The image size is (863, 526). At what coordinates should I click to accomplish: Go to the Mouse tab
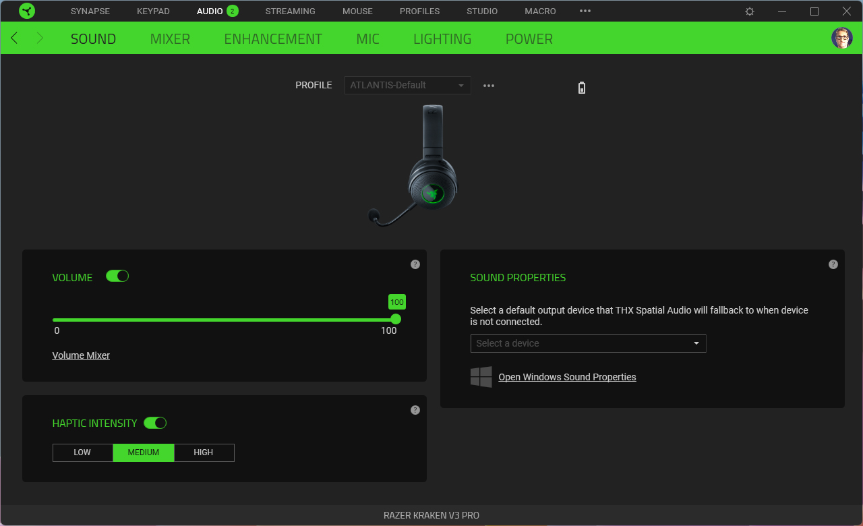coord(357,11)
